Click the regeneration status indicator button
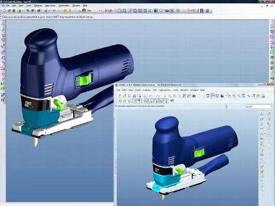Image resolution: width=275 pixels, height=206 pixels. [x=226, y=106]
